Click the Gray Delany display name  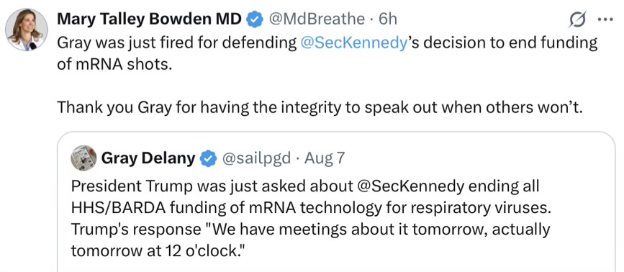[x=148, y=158]
